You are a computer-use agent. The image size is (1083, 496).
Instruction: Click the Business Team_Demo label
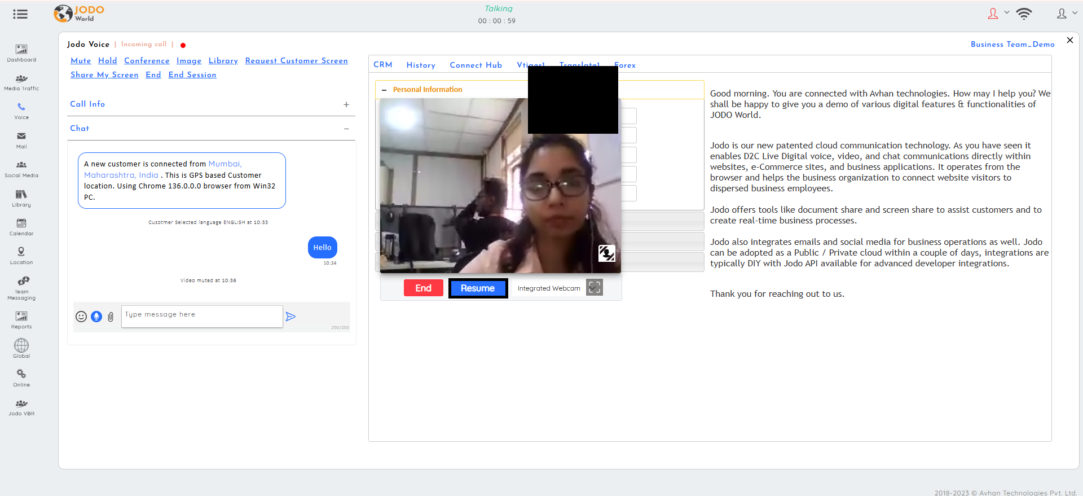click(x=1012, y=45)
